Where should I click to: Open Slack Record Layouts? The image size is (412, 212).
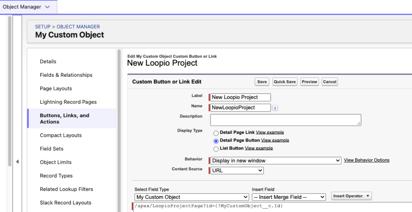tap(65, 203)
